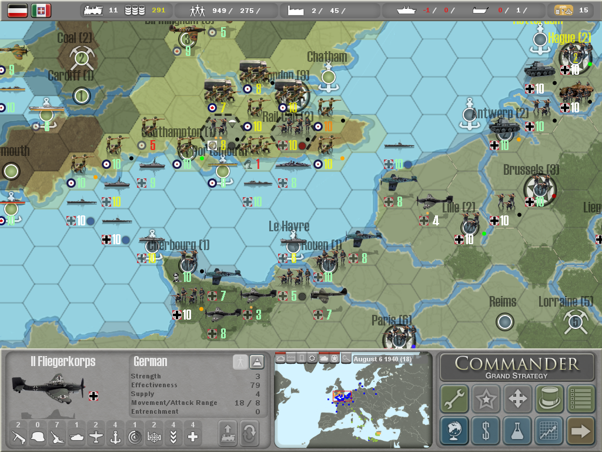Show the statistics graph chart
This screenshot has height=452, width=602.
coord(549,431)
